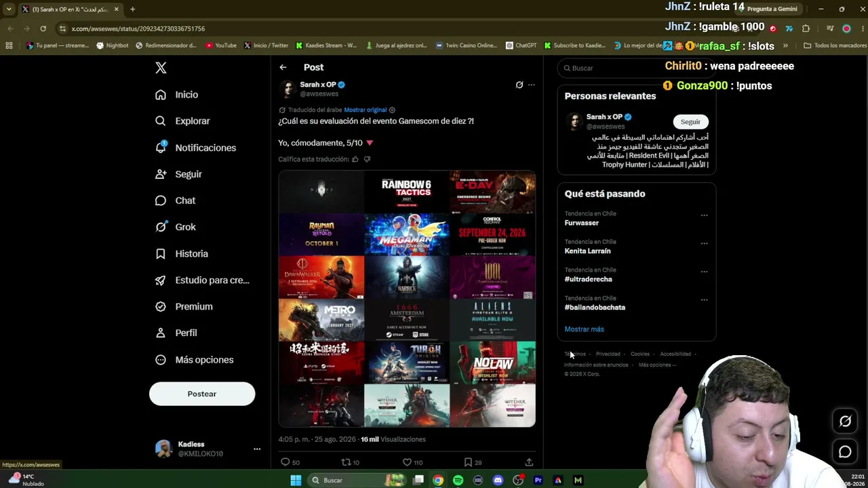Open the Privacidad footer link
Screen dimensions: 868x488
click(x=608, y=354)
